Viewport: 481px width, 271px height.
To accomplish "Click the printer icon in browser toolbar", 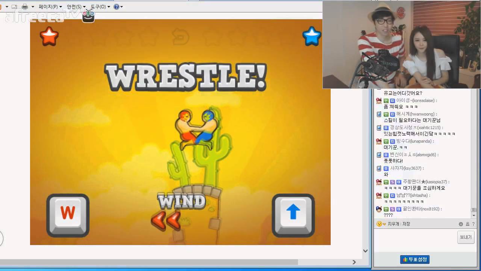I will pyautogui.click(x=25, y=7).
